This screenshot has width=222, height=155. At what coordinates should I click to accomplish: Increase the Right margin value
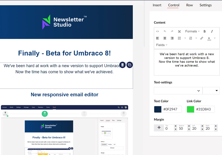(x=216, y=126)
